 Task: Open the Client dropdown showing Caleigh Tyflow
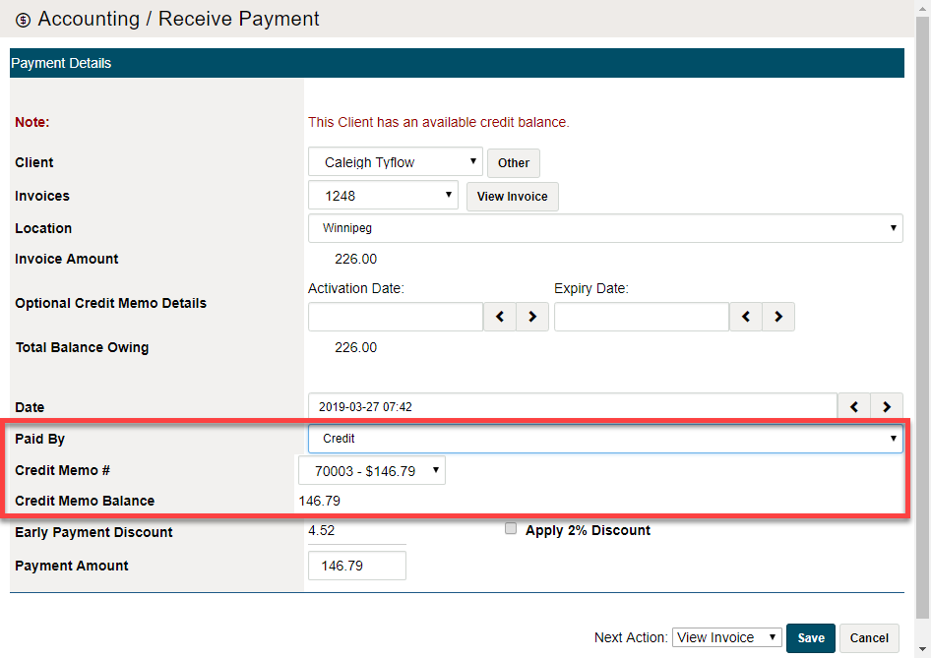click(395, 161)
